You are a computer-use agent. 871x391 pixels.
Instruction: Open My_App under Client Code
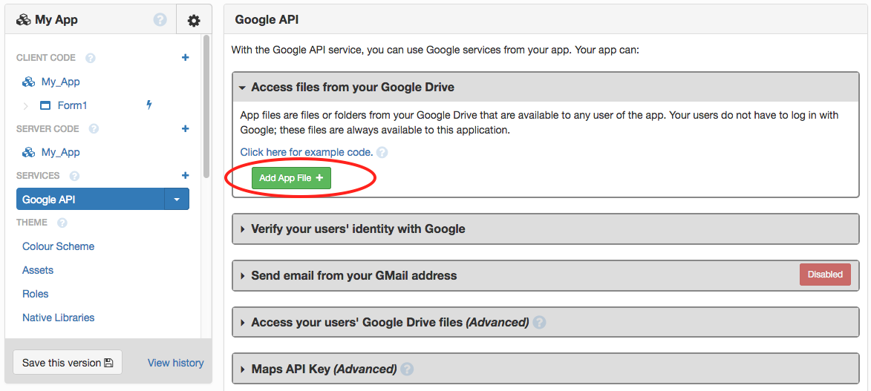coord(61,82)
